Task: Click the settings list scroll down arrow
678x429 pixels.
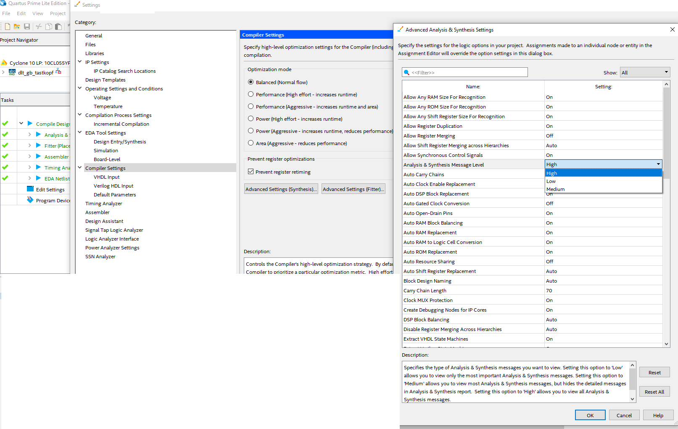Action: click(666, 344)
